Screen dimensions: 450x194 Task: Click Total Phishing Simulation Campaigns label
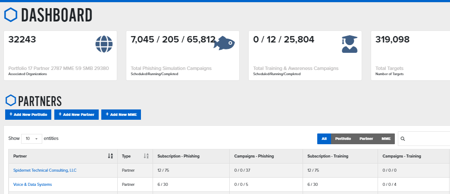171,68
